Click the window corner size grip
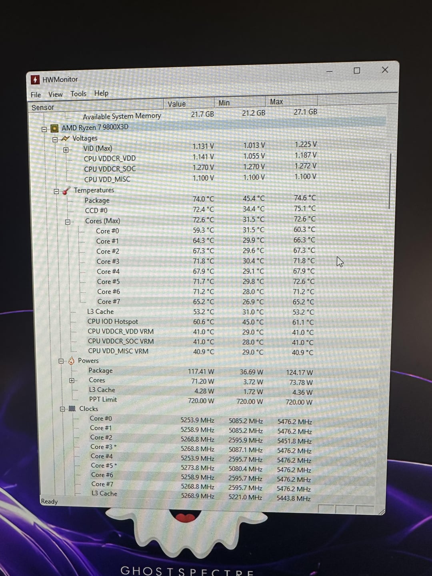Image resolution: width=432 pixels, height=576 pixels. click(x=382, y=511)
